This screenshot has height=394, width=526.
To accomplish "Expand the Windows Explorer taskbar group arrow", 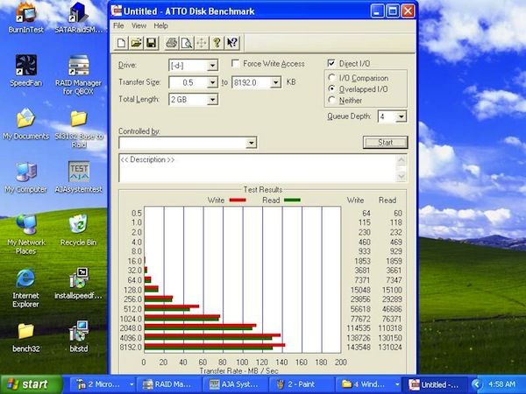I will (x=397, y=384).
